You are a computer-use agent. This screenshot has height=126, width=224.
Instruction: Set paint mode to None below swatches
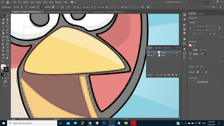point(8,75)
